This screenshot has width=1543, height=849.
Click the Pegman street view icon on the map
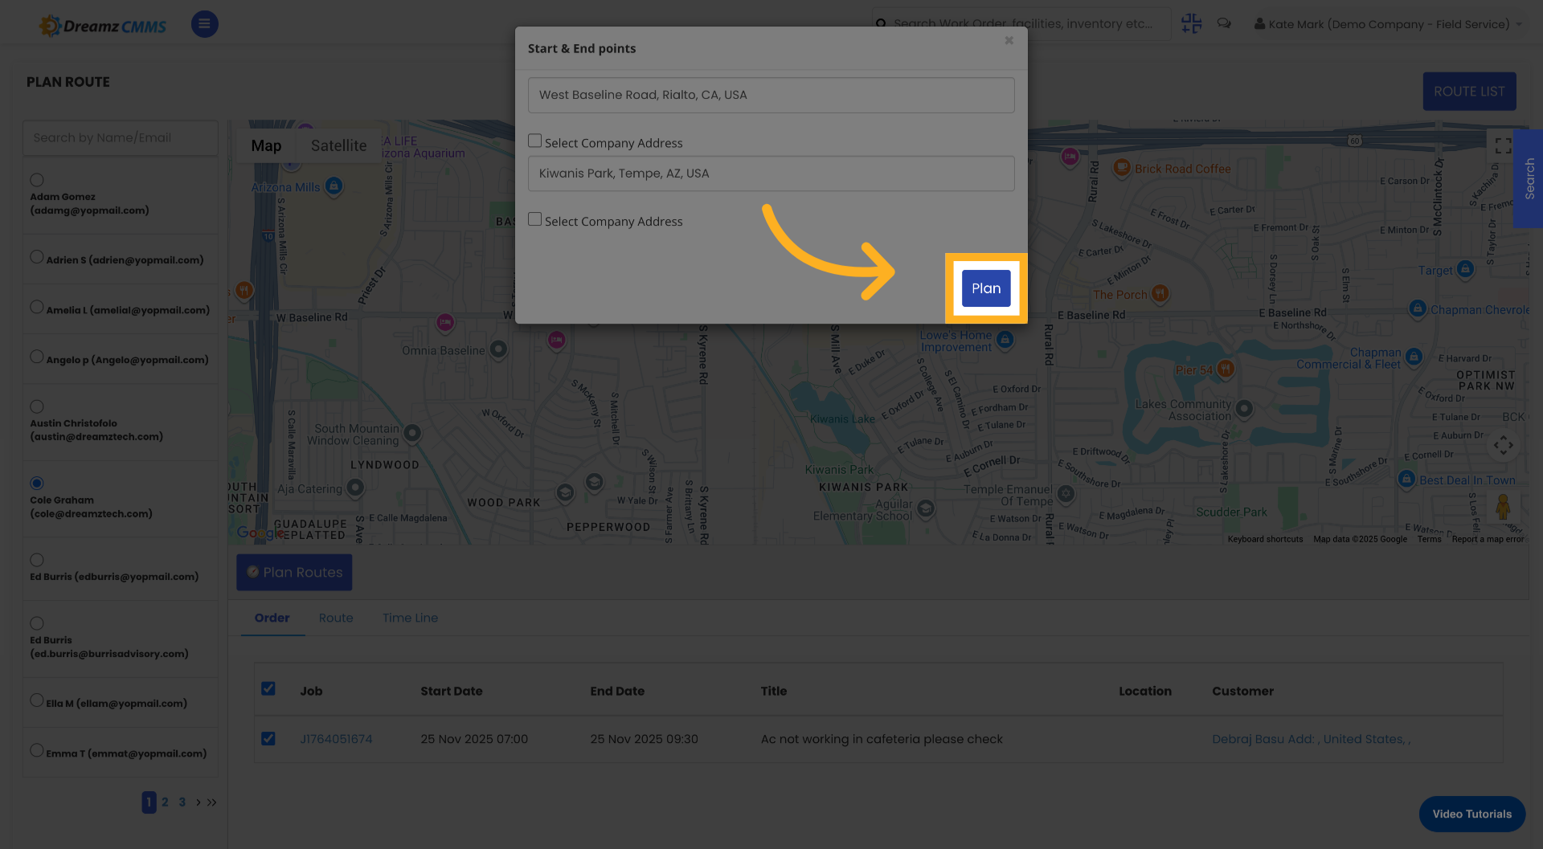tap(1504, 507)
